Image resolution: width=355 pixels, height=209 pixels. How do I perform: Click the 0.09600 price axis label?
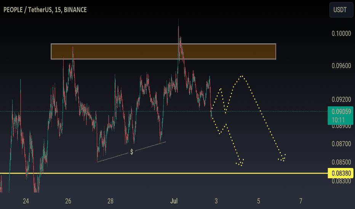pyautogui.click(x=341, y=66)
